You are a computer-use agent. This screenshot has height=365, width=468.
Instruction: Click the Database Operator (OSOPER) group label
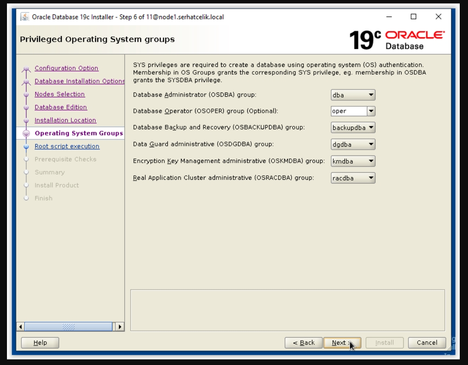206,111
